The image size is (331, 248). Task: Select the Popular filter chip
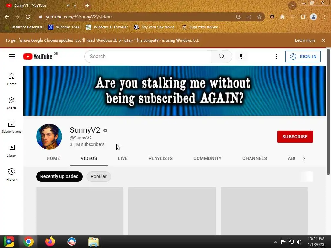(99, 177)
